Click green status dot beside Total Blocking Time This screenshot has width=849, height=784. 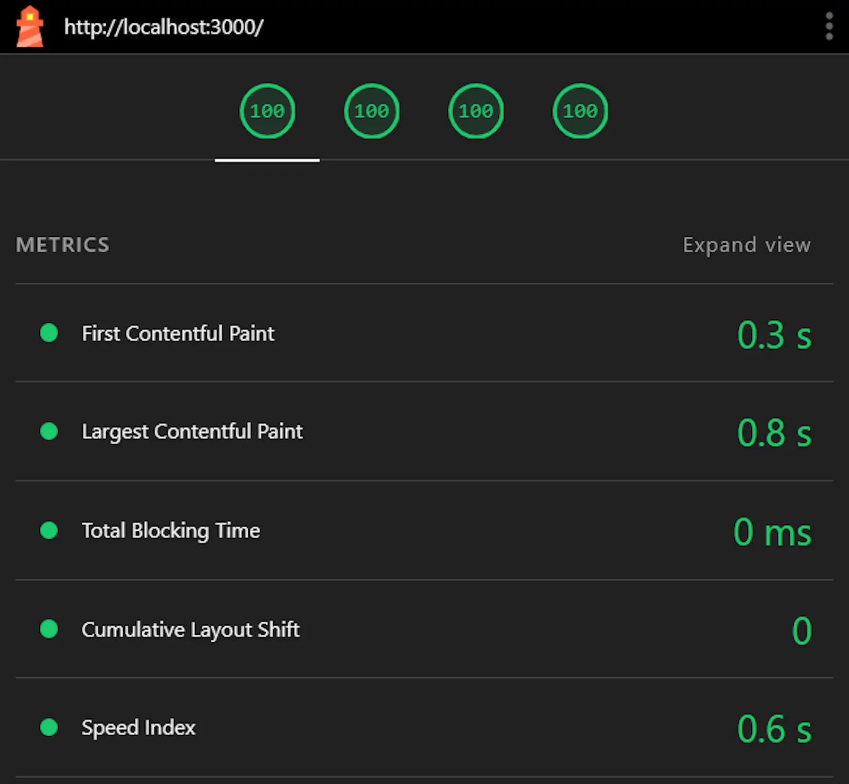[x=49, y=530]
